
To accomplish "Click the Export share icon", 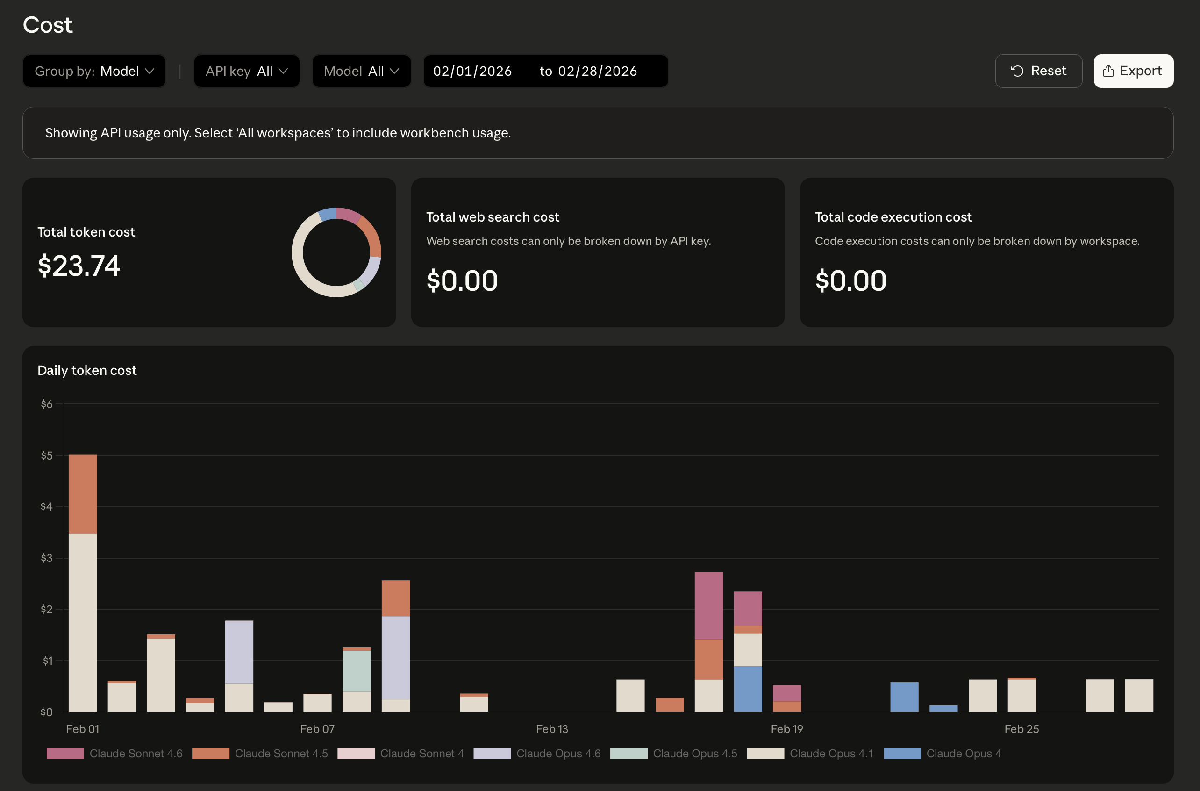I will [x=1108, y=71].
